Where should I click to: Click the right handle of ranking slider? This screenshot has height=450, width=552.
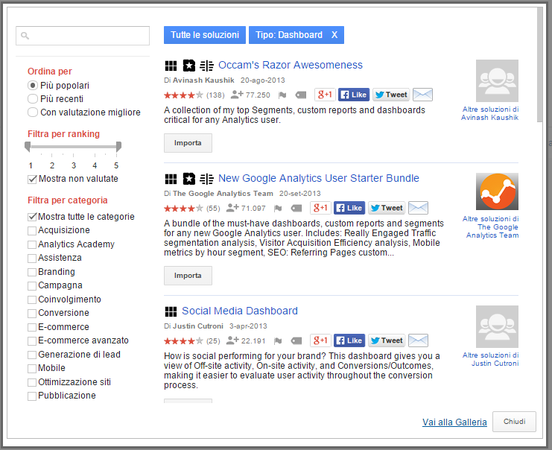click(118, 148)
